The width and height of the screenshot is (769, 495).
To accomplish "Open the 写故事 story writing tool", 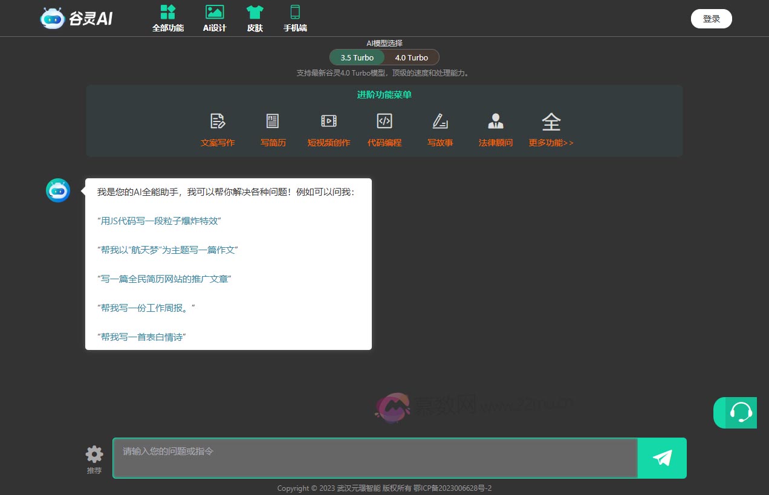I will pyautogui.click(x=440, y=129).
